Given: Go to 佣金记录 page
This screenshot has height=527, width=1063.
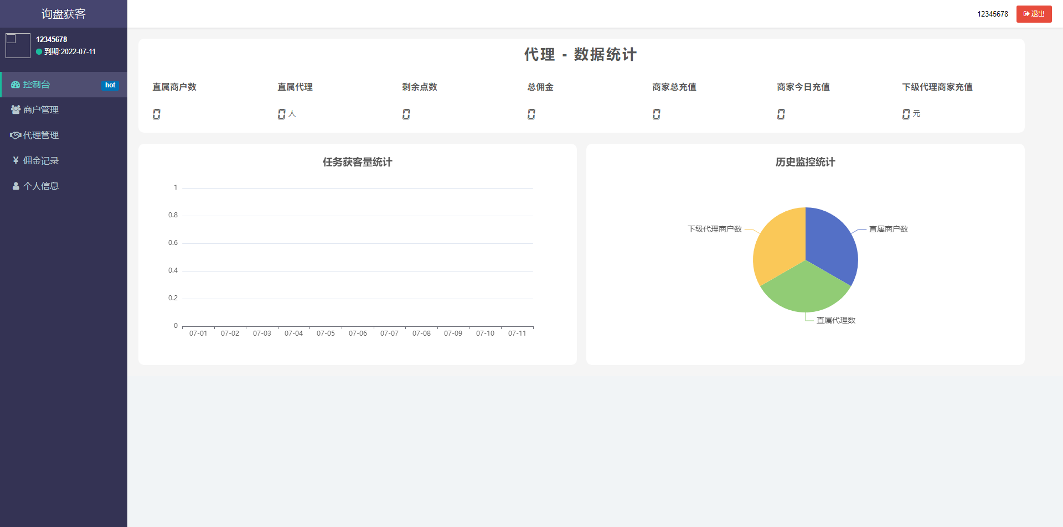Looking at the screenshot, I should 41,161.
